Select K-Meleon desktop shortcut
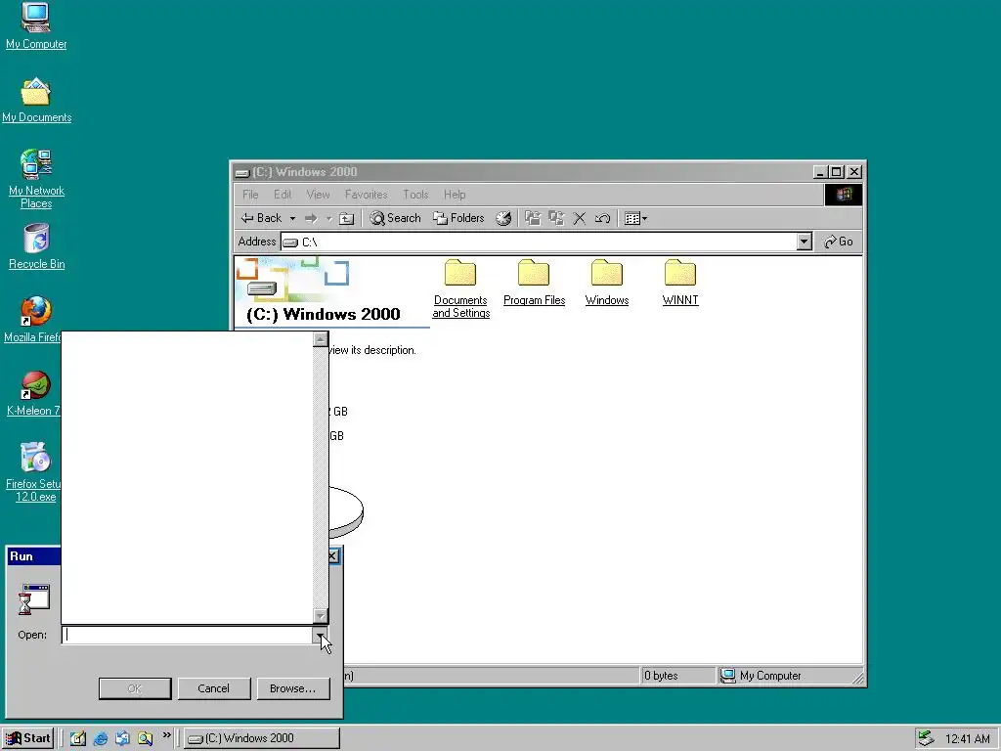 [35, 393]
